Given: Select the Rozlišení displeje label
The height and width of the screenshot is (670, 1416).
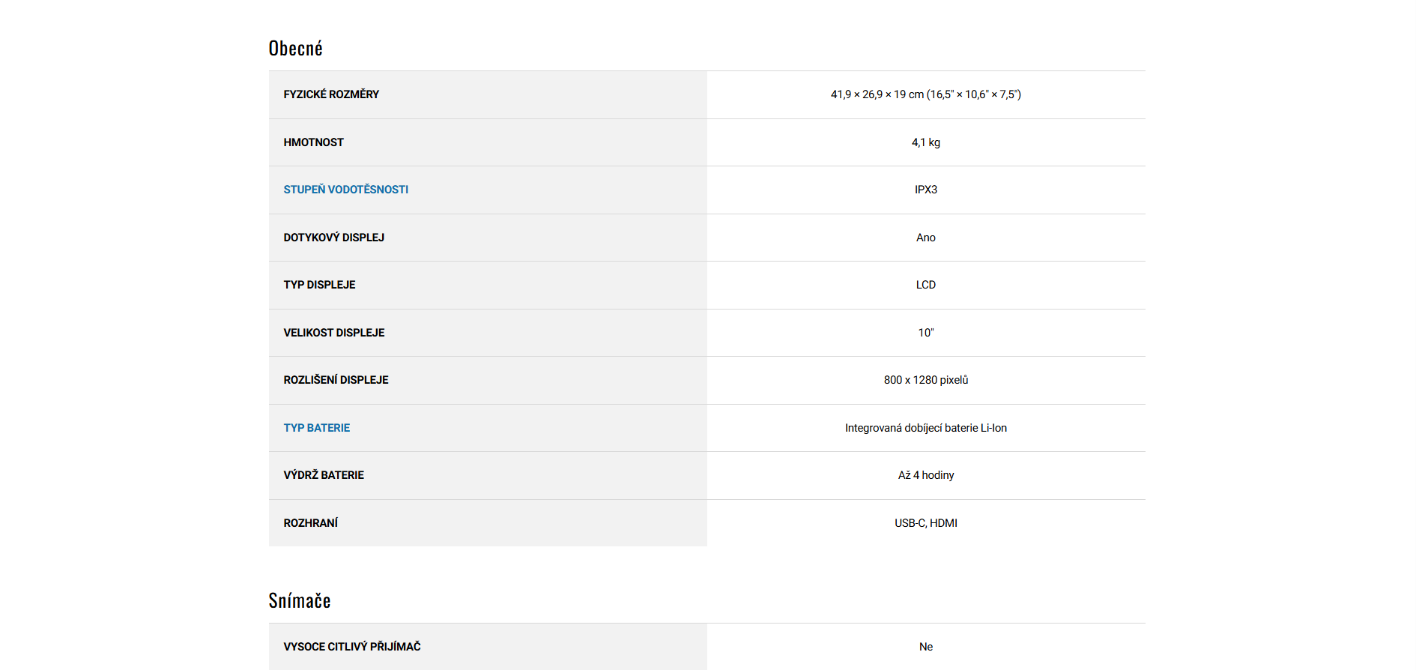Looking at the screenshot, I should [x=336, y=380].
